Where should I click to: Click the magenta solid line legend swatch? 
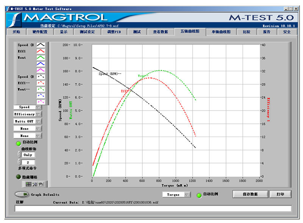41,70
